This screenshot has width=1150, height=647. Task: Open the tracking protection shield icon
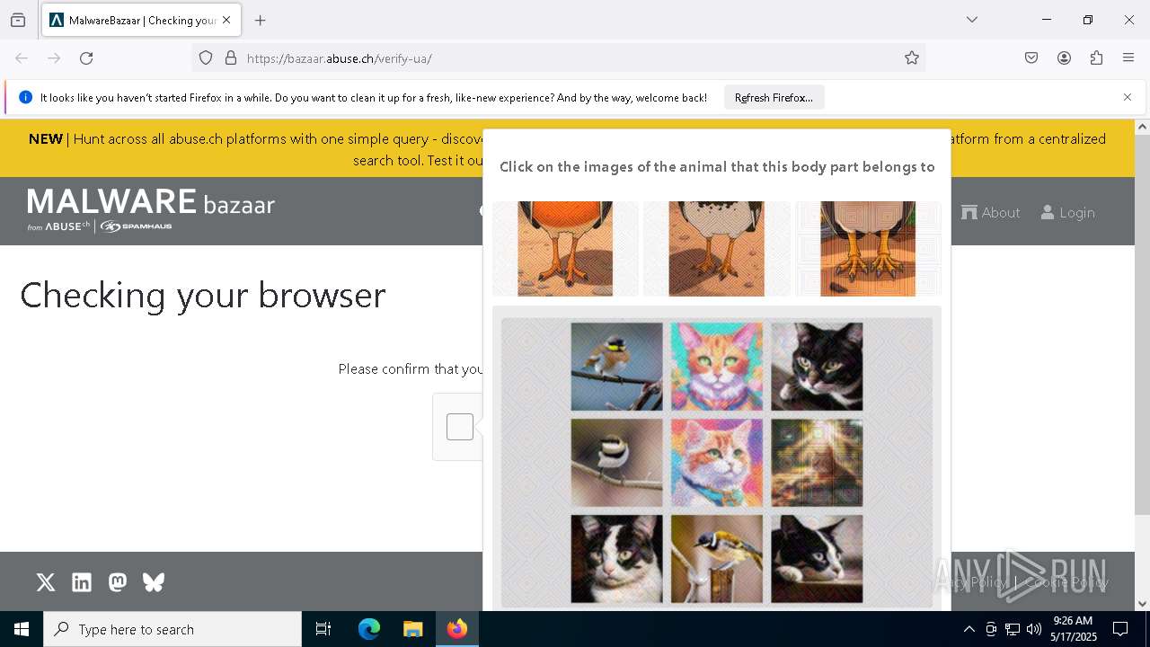206,58
